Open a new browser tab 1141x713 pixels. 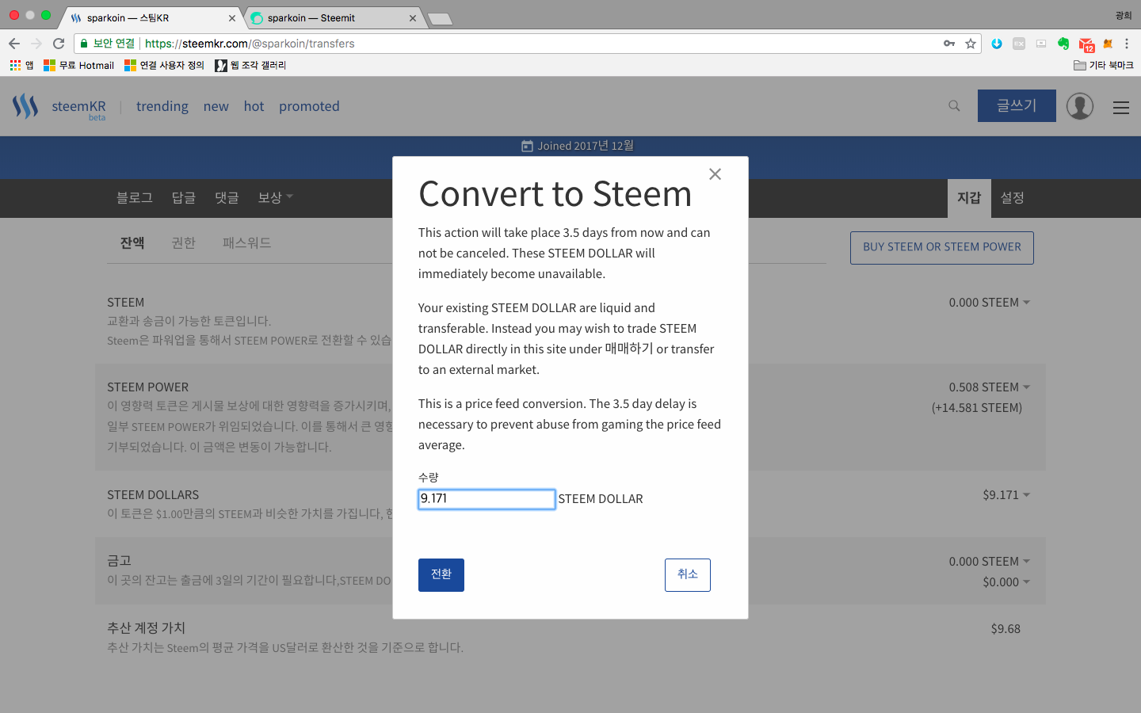coord(440,19)
